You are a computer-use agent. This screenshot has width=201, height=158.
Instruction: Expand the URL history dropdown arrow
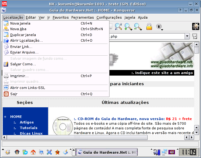187,36
